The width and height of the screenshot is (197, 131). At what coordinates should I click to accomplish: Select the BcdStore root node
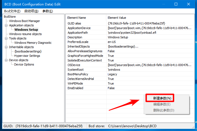[10, 17]
